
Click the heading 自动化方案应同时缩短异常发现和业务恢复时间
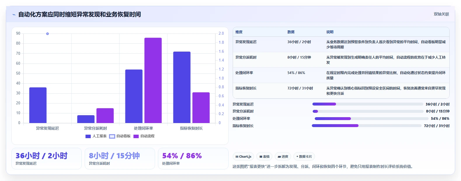(x=79, y=14)
